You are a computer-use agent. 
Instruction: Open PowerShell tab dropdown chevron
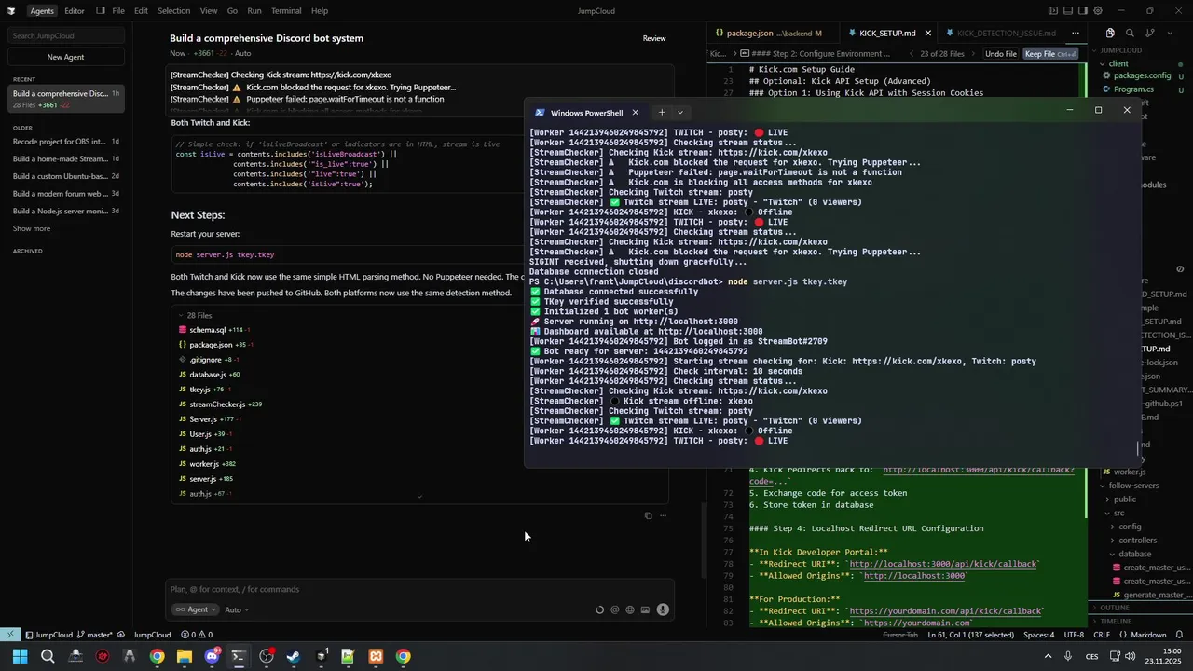point(680,113)
